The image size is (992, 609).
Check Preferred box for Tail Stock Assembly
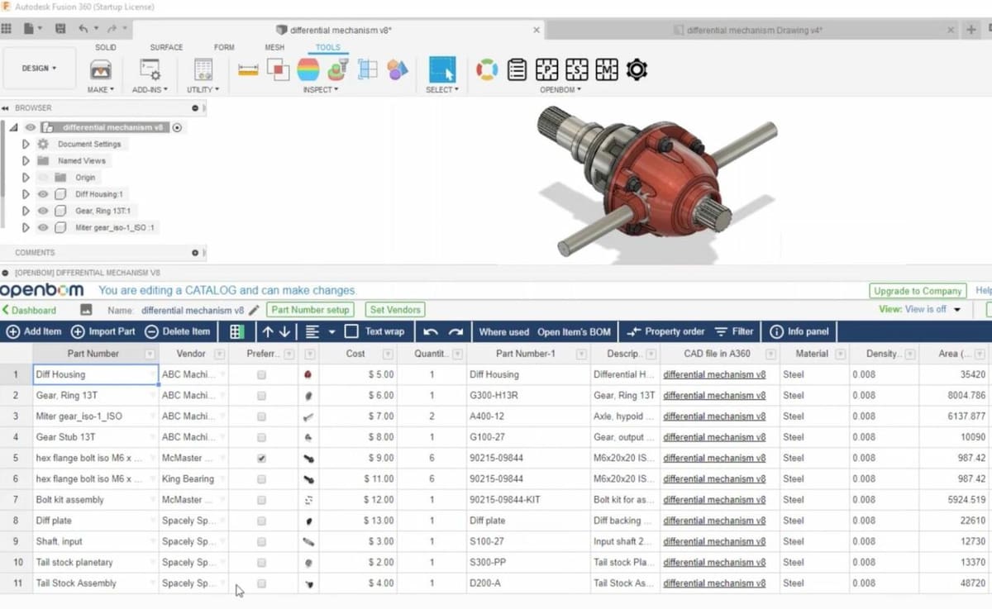(x=262, y=583)
